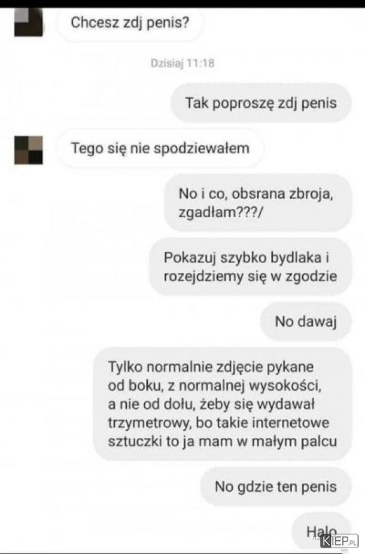Open the sender's avatar beside the first message
This screenshot has width=365, height=554.
28,23
